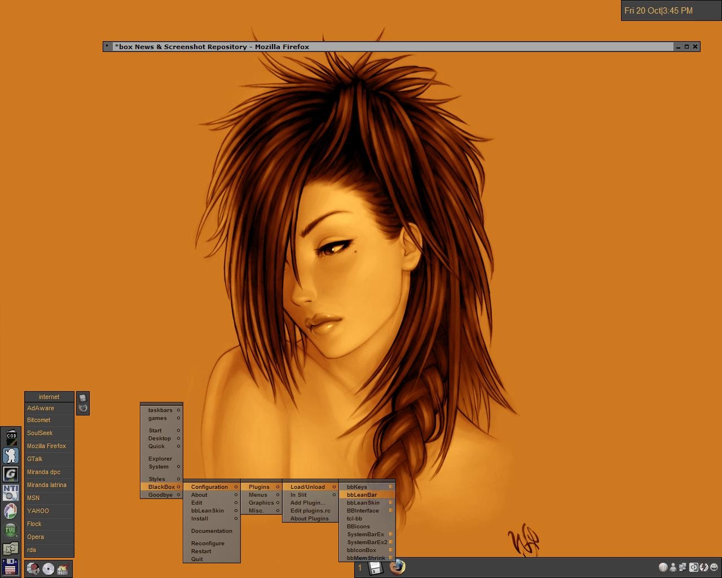Expand the Styles submenu
722x578 pixels.
(161, 479)
